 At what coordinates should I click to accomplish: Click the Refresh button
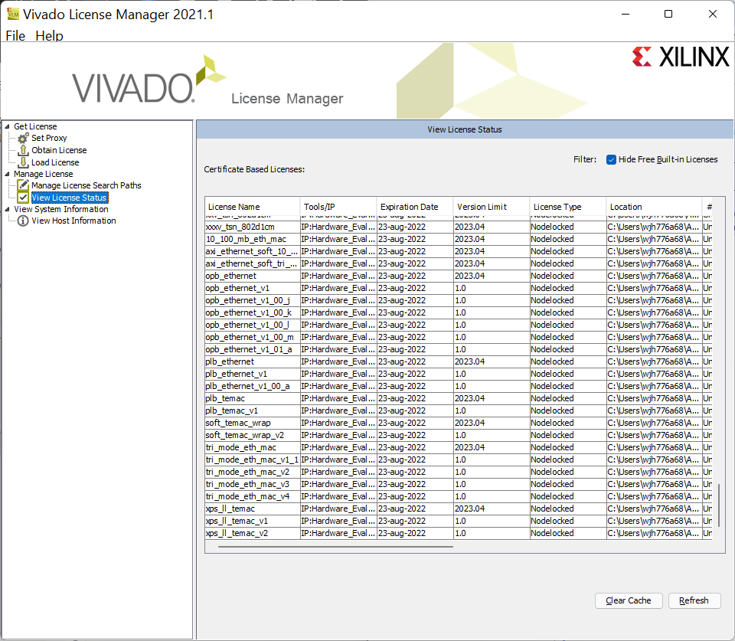click(694, 600)
